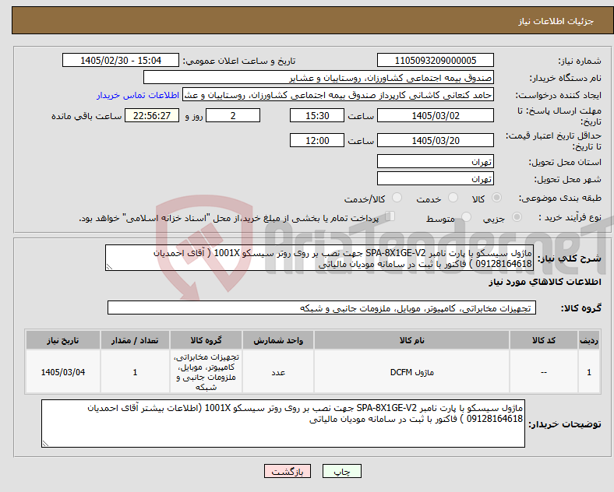Screen dimensions: 614x492
Task: Click the استان محل تحویل field تهران
Action: click(x=435, y=161)
